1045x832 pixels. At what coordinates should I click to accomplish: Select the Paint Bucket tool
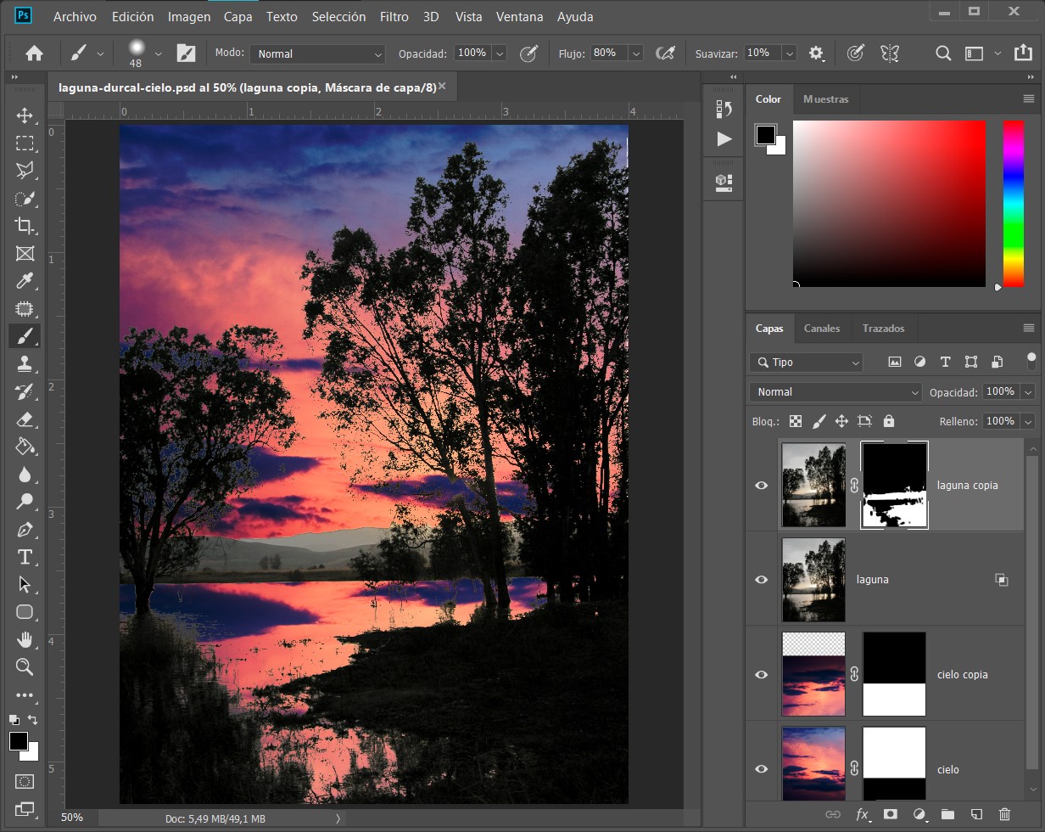(x=25, y=447)
